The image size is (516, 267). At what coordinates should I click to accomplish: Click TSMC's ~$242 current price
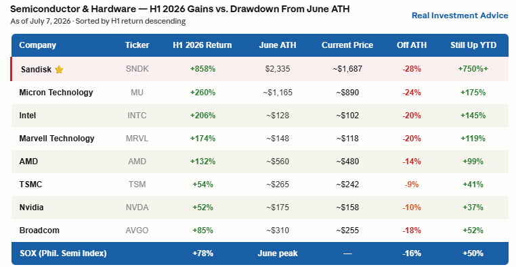tap(347, 185)
